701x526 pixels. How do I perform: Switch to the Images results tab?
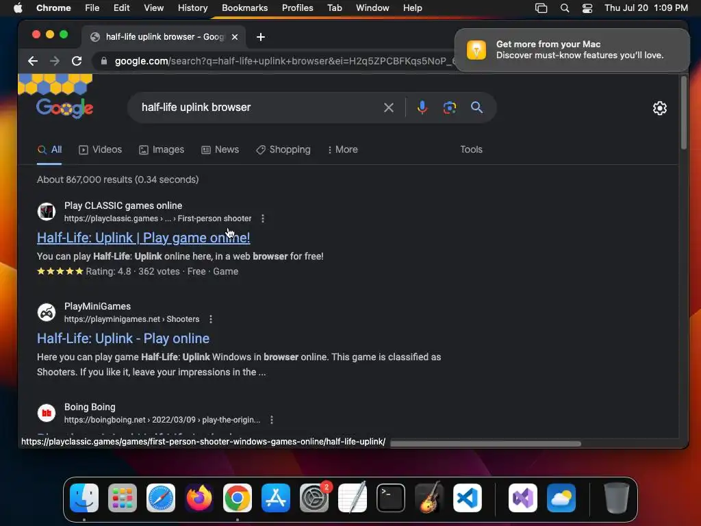point(162,149)
